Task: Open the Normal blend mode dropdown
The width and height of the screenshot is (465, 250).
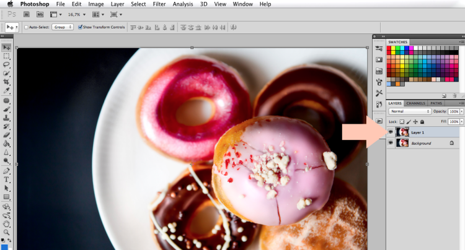Action: 410,111
